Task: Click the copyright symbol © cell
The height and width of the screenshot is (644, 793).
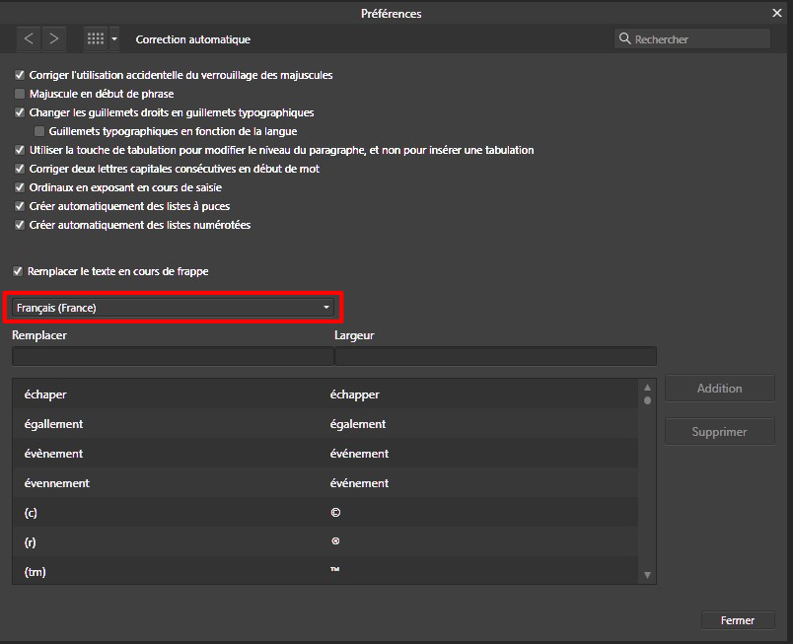Action: (x=335, y=513)
